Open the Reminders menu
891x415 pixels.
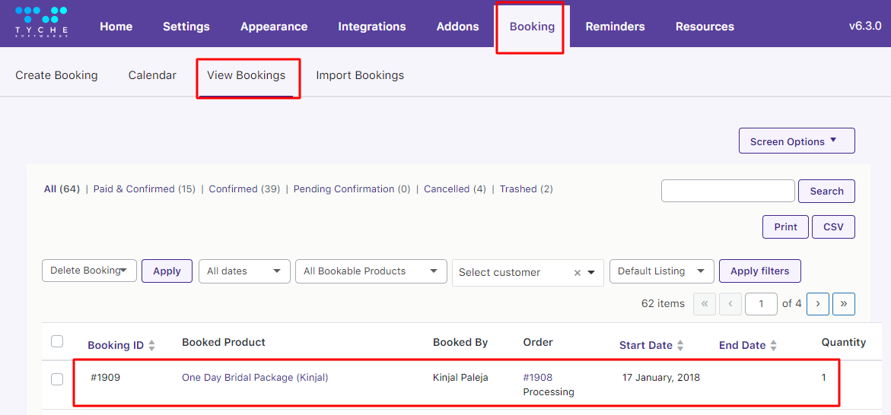tap(615, 27)
